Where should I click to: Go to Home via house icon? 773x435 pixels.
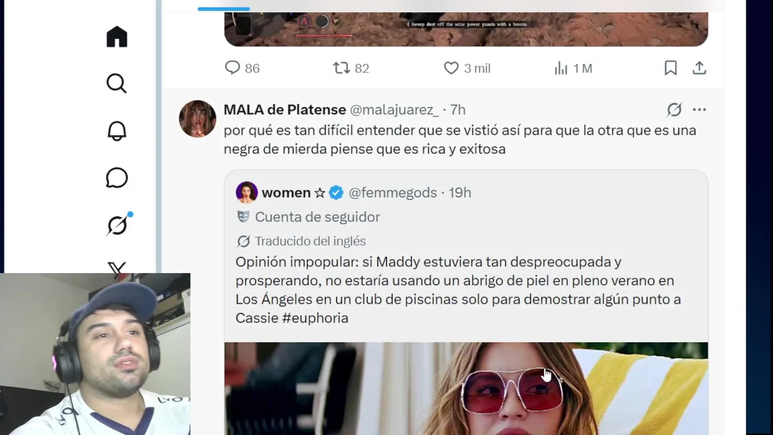click(117, 37)
